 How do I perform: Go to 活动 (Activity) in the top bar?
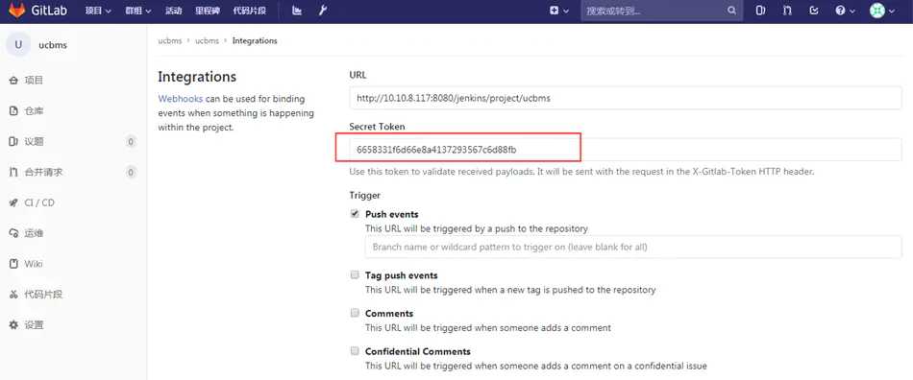pos(173,11)
